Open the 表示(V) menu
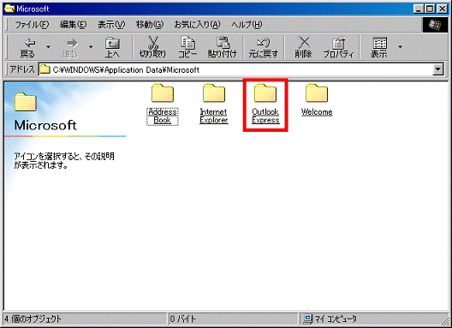This screenshot has width=452, height=328. [111, 25]
